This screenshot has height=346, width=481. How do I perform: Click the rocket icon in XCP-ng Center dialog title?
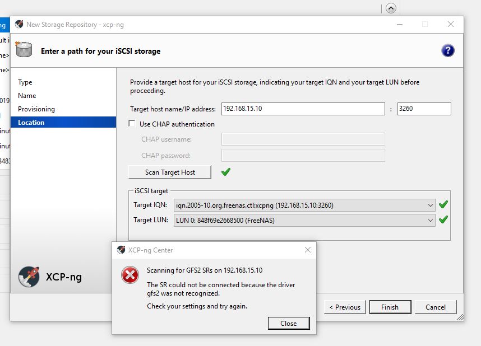point(121,250)
